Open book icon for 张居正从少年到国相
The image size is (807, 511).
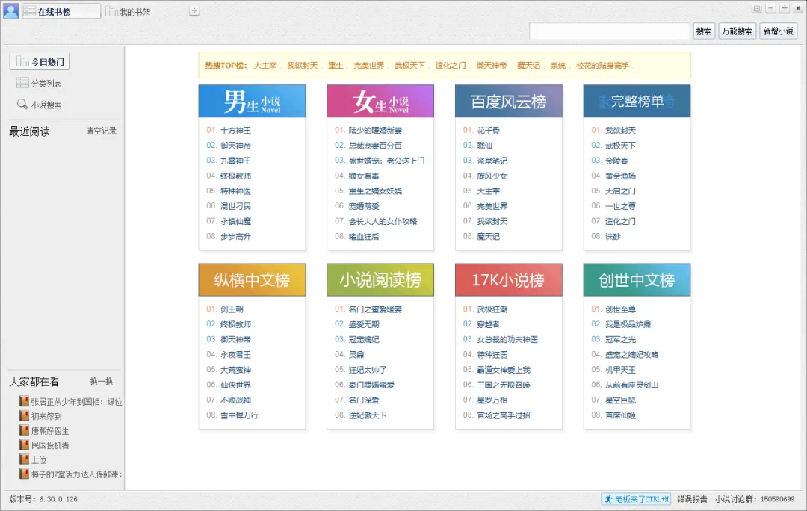(x=24, y=401)
